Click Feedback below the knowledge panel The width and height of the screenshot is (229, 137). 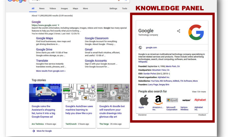click(202, 115)
